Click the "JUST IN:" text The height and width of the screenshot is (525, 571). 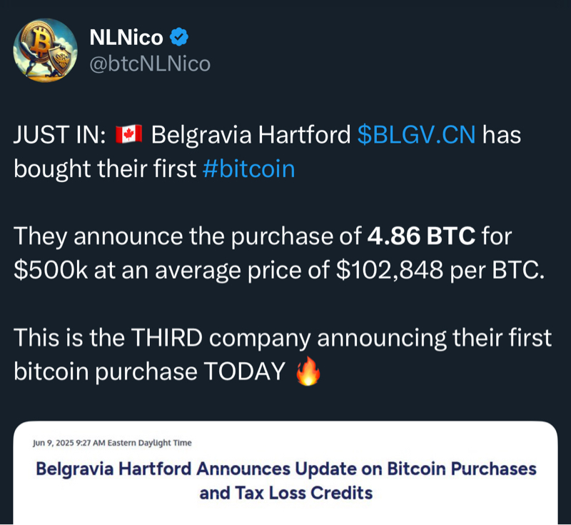pyautogui.click(x=59, y=134)
